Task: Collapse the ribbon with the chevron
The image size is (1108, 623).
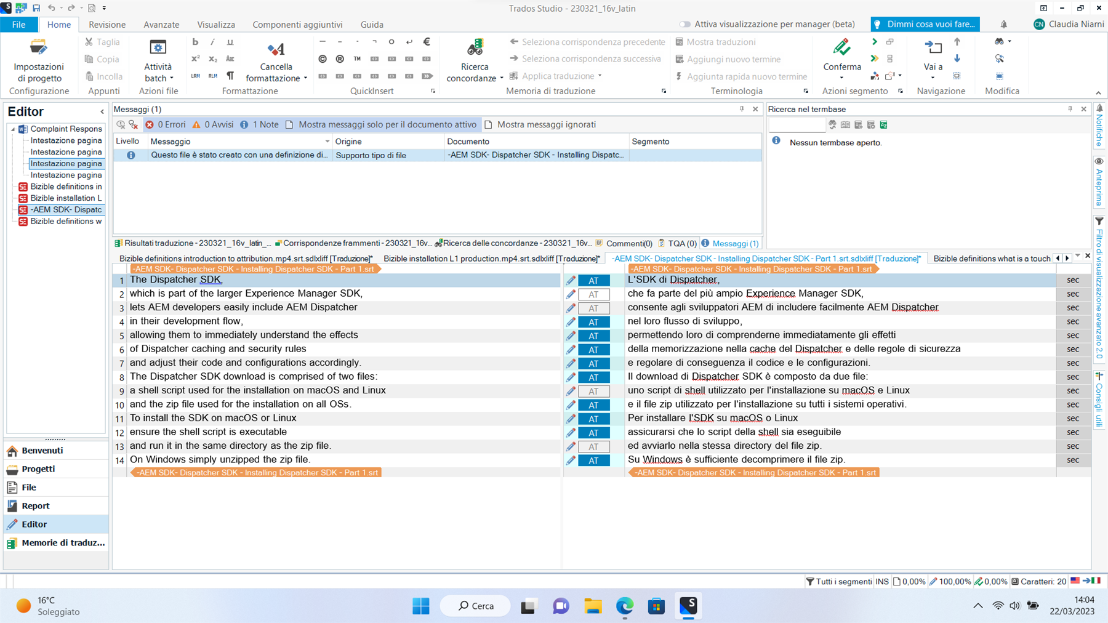Action: click(1098, 93)
